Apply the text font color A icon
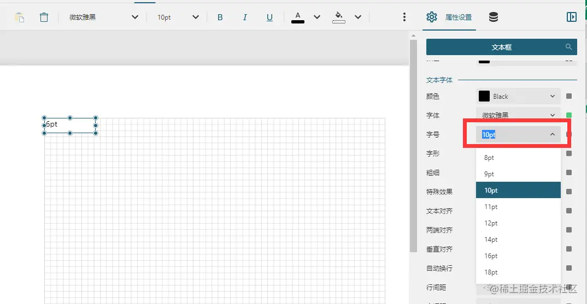This screenshot has width=587, height=304. pyautogui.click(x=298, y=17)
